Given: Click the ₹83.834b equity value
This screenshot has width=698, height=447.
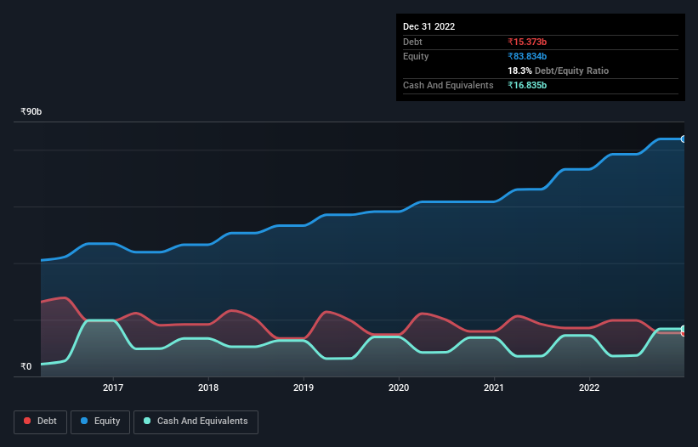Looking at the screenshot, I should [x=527, y=56].
